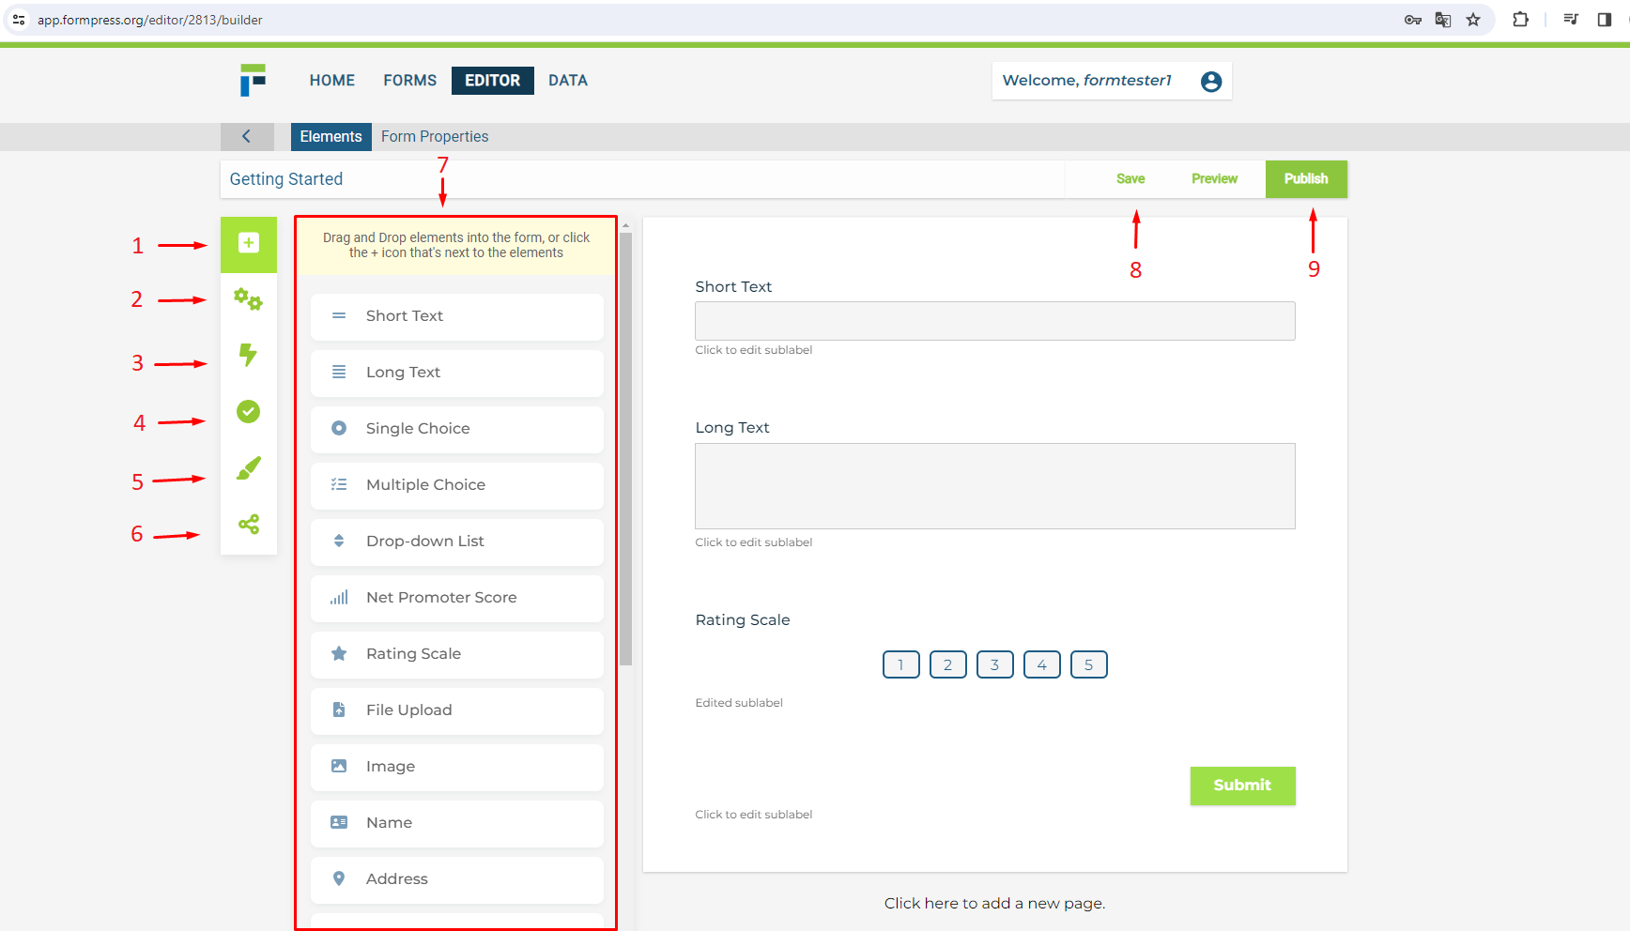This screenshot has height=931, width=1630.
Task: Open the lightning bolt integrations sidebar icon
Action: (248, 355)
